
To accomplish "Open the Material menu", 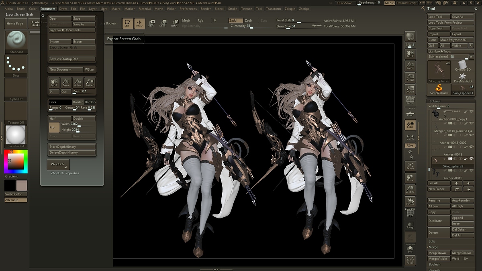I will [x=145, y=8].
